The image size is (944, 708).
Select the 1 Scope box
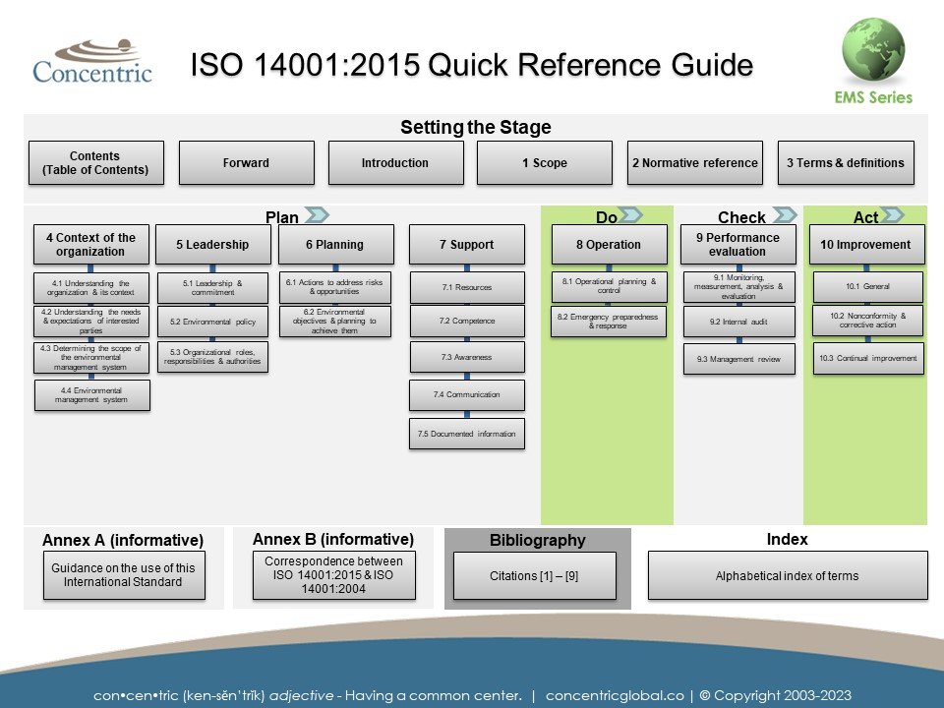pyautogui.click(x=544, y=162)
